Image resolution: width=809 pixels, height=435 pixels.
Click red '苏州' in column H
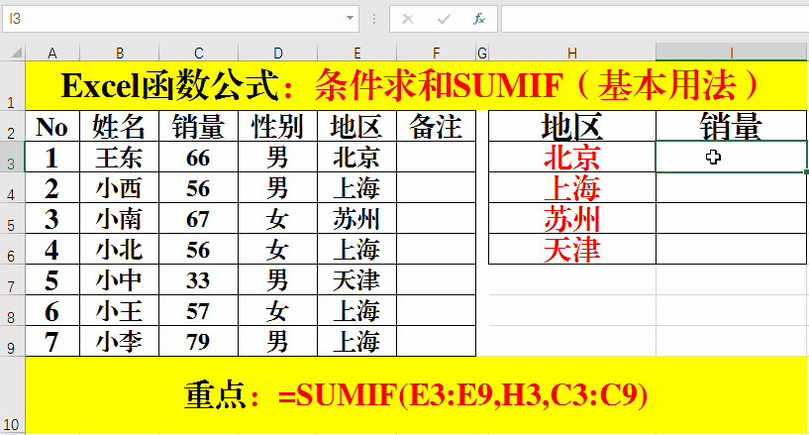(x=572, y=218)
